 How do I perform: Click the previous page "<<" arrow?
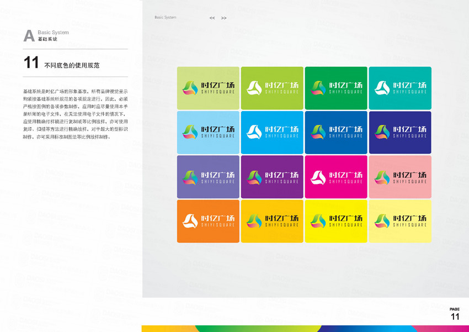[212, 18]
